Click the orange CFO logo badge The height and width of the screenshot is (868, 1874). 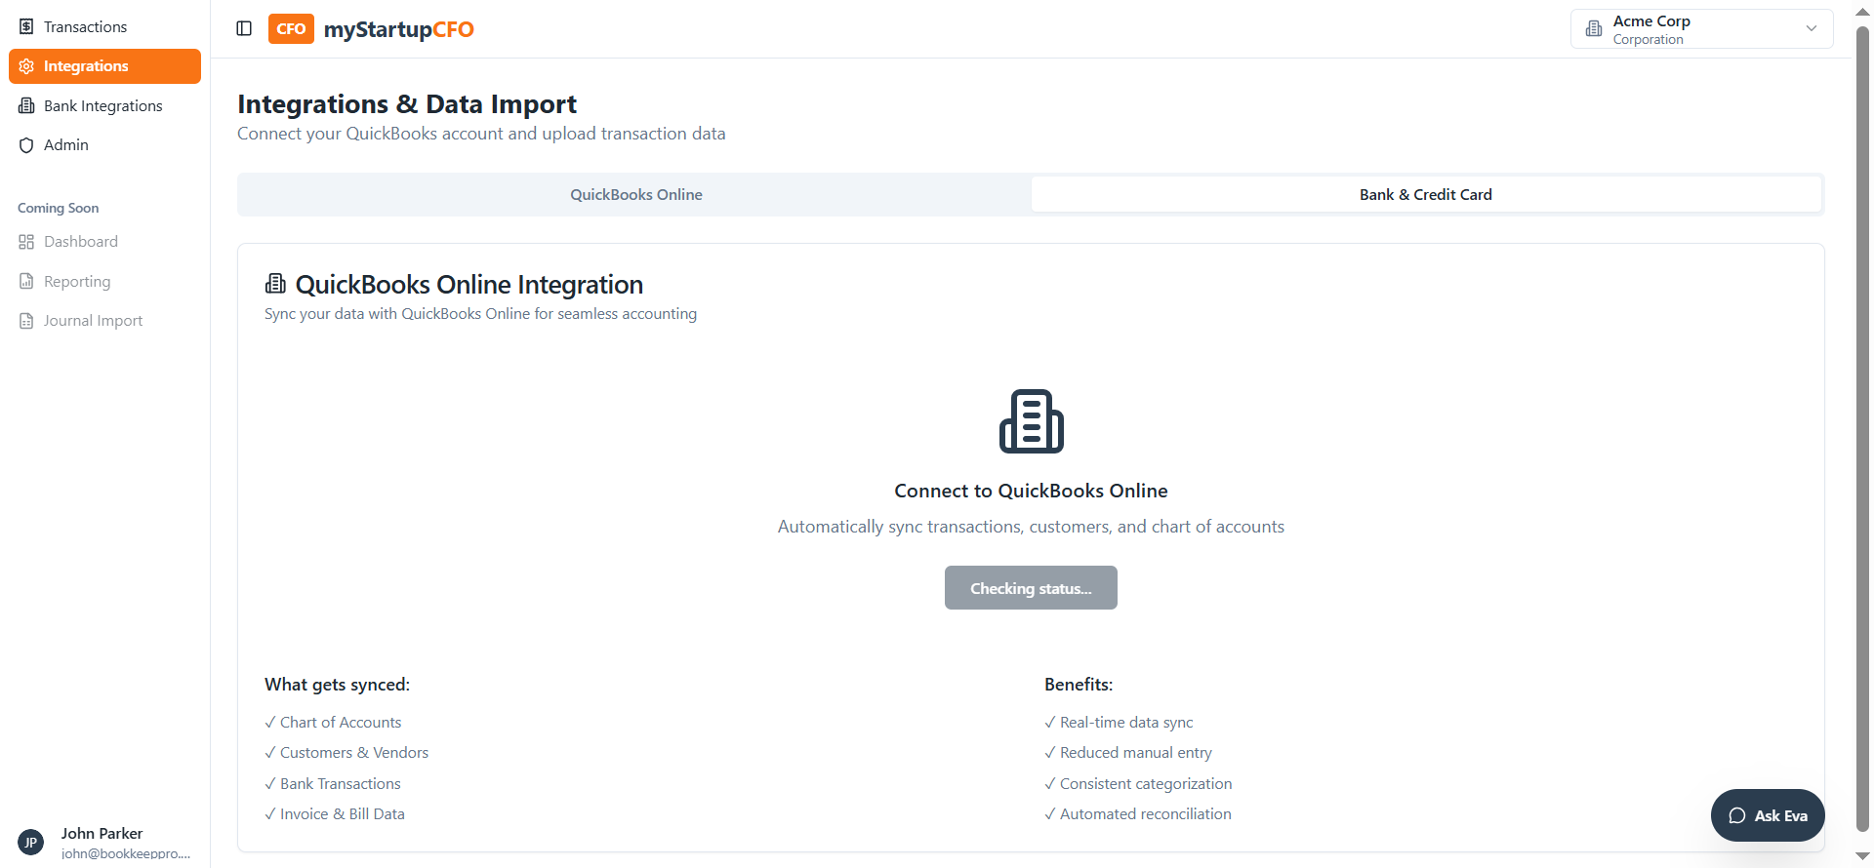291,28
